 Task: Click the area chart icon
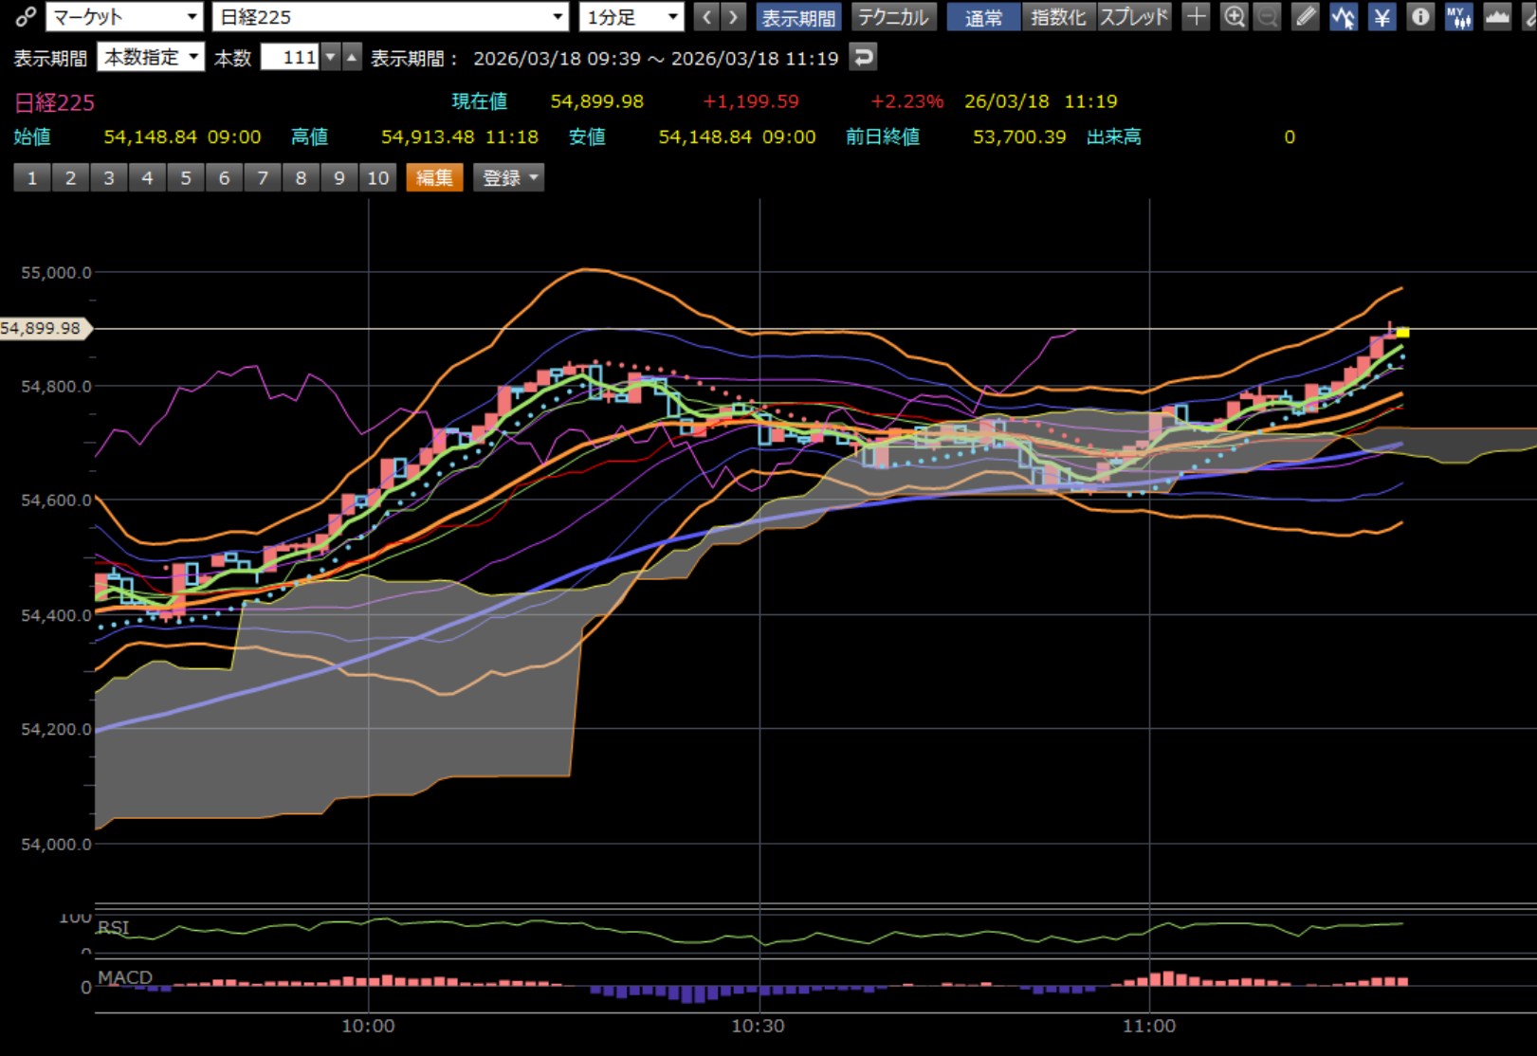pos(1497,17)
